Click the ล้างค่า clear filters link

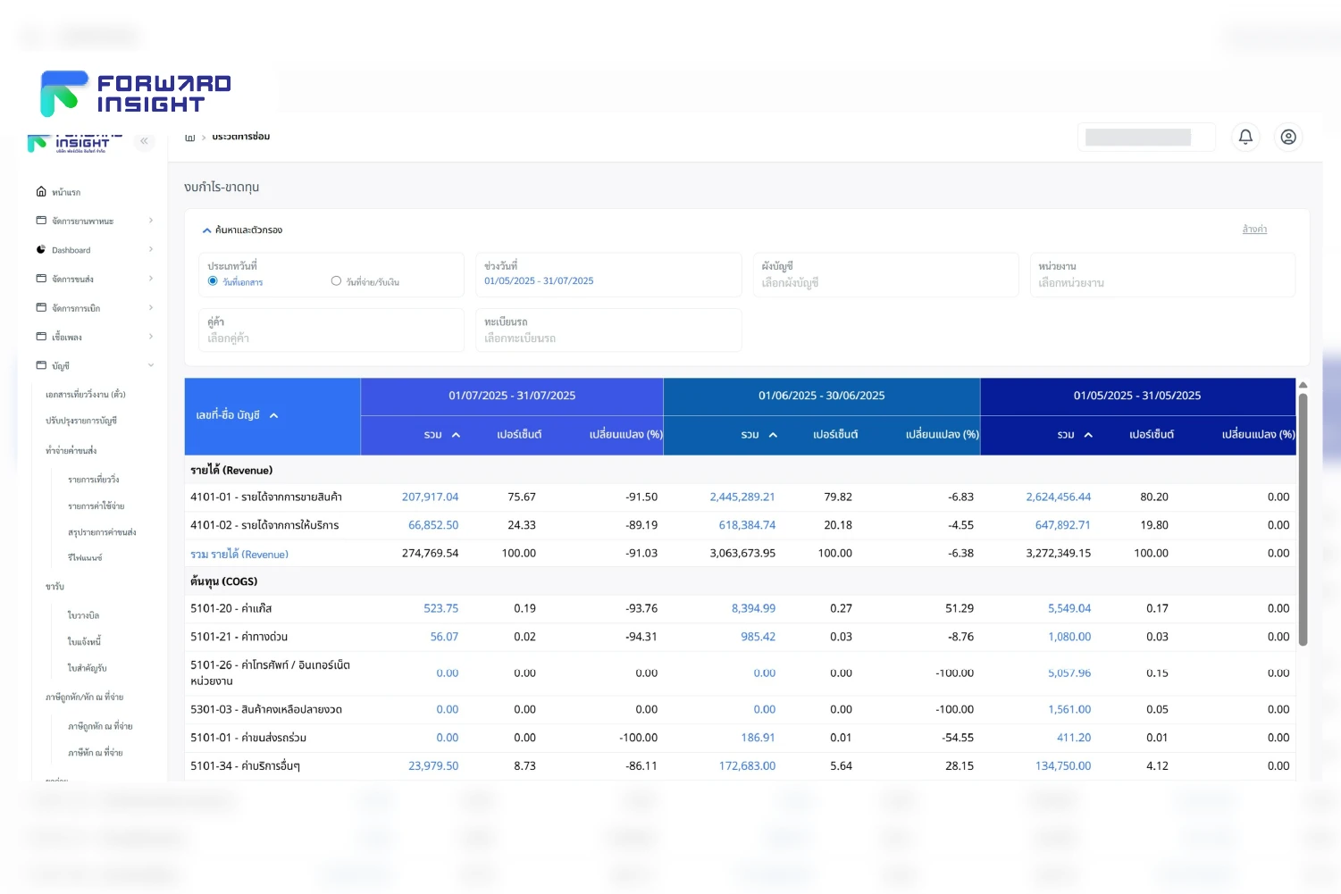[1253, 230]
